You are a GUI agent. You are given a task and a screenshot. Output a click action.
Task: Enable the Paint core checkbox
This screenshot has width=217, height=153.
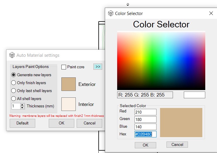coord(64,67)
